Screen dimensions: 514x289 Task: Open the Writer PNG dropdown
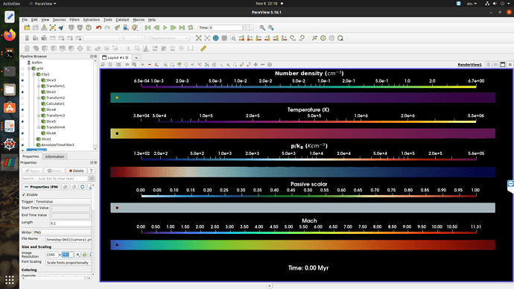(x=63, y=232)
